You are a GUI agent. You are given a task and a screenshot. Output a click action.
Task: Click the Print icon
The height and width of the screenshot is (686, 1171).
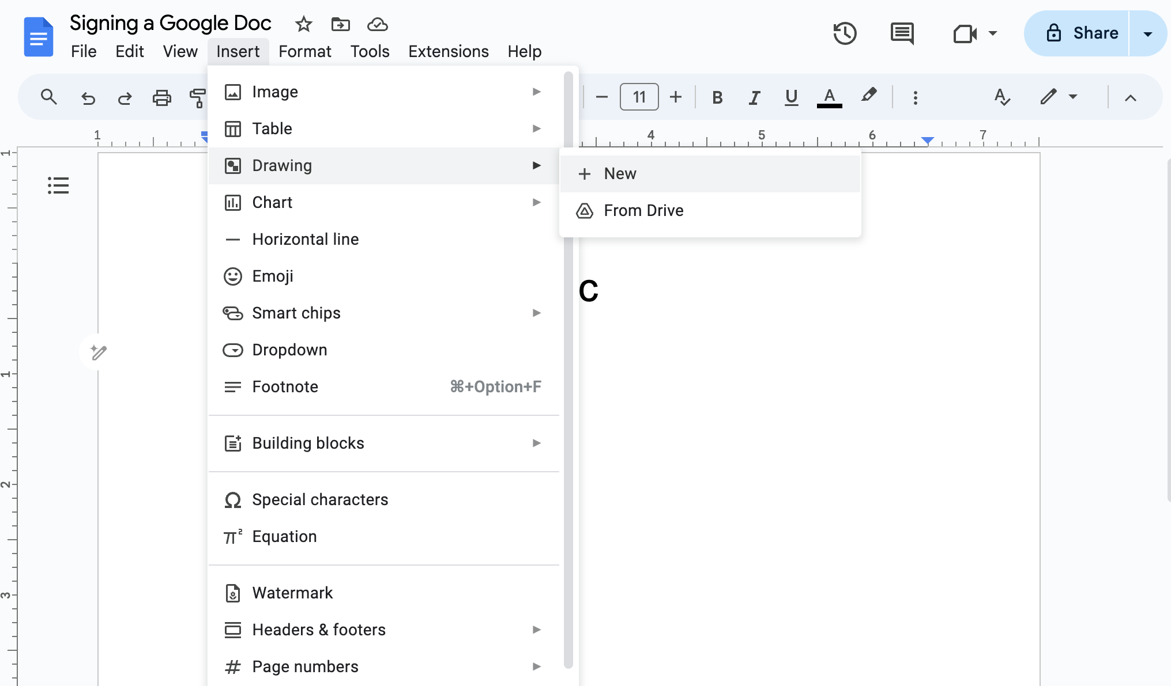pyautogui.click(x=162, y=96)
